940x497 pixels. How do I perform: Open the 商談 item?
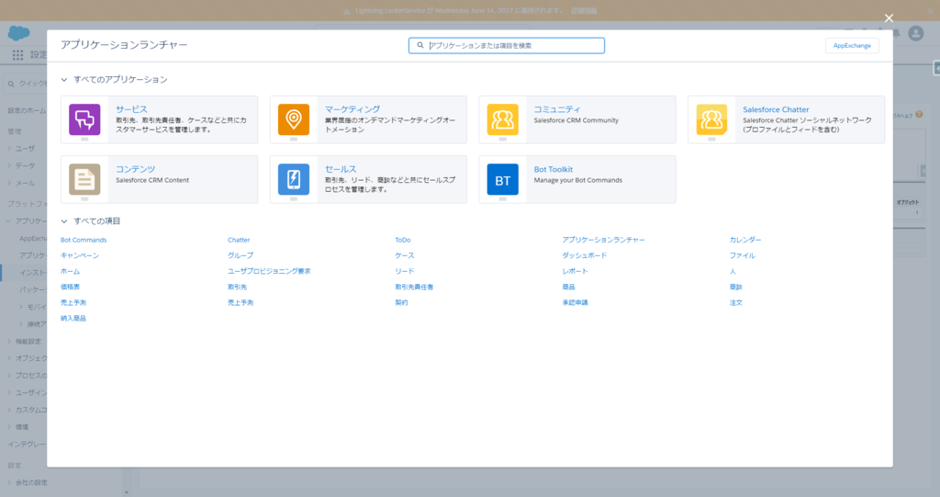(x=736, y=287)
